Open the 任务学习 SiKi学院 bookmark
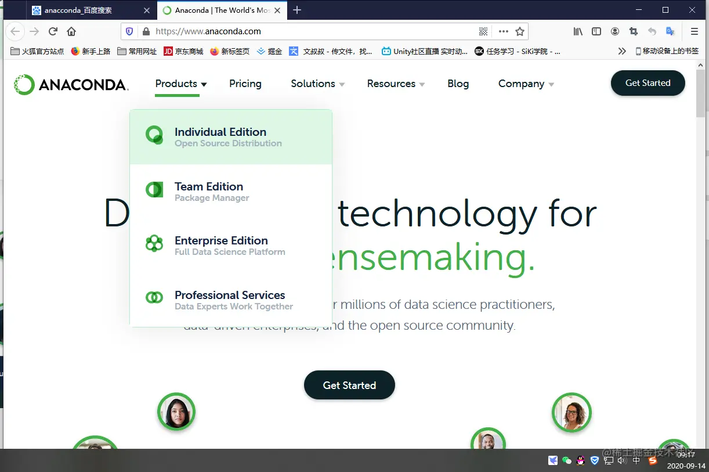 tap(518, 51)
